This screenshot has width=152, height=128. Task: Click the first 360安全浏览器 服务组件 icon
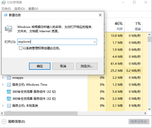[9, 92]
